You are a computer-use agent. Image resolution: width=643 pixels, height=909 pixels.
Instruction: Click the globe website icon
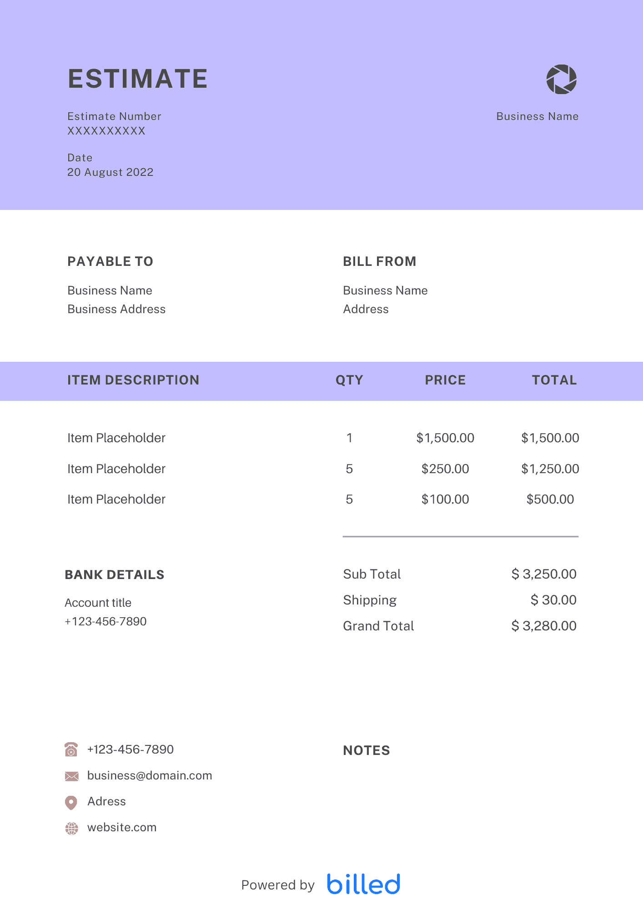[71, 829]
